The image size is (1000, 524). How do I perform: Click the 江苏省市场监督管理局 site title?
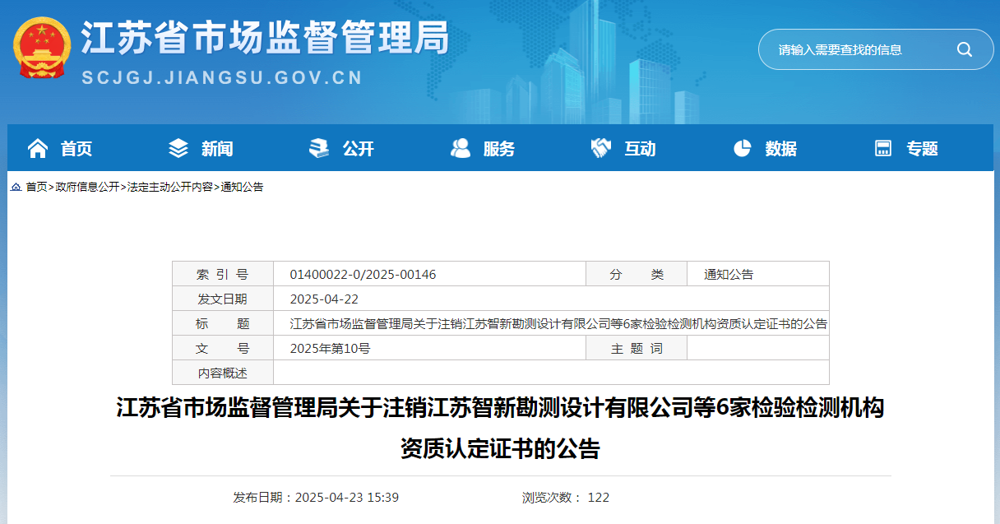point(264,38)
